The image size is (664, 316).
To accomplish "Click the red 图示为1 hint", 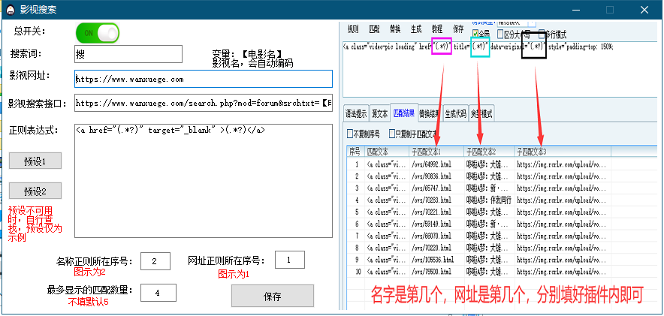I will point(234,275).
